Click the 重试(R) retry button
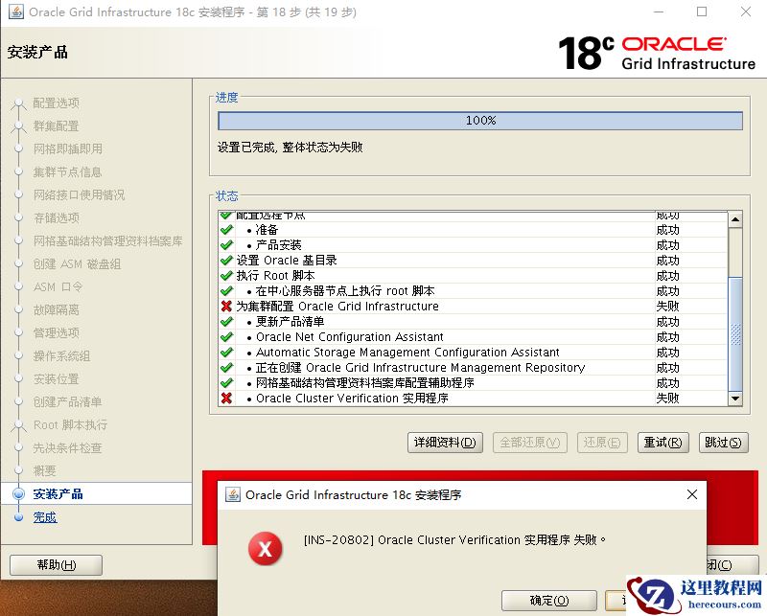Viewport: 767px width, 616px height. (662, 443)
